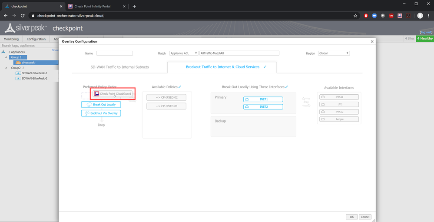Select SDWAN-SilvePeak-1 appliance in tree
The height and width of the screenshot is (222, 434).
pyautogui.click(x=34, y=73)
